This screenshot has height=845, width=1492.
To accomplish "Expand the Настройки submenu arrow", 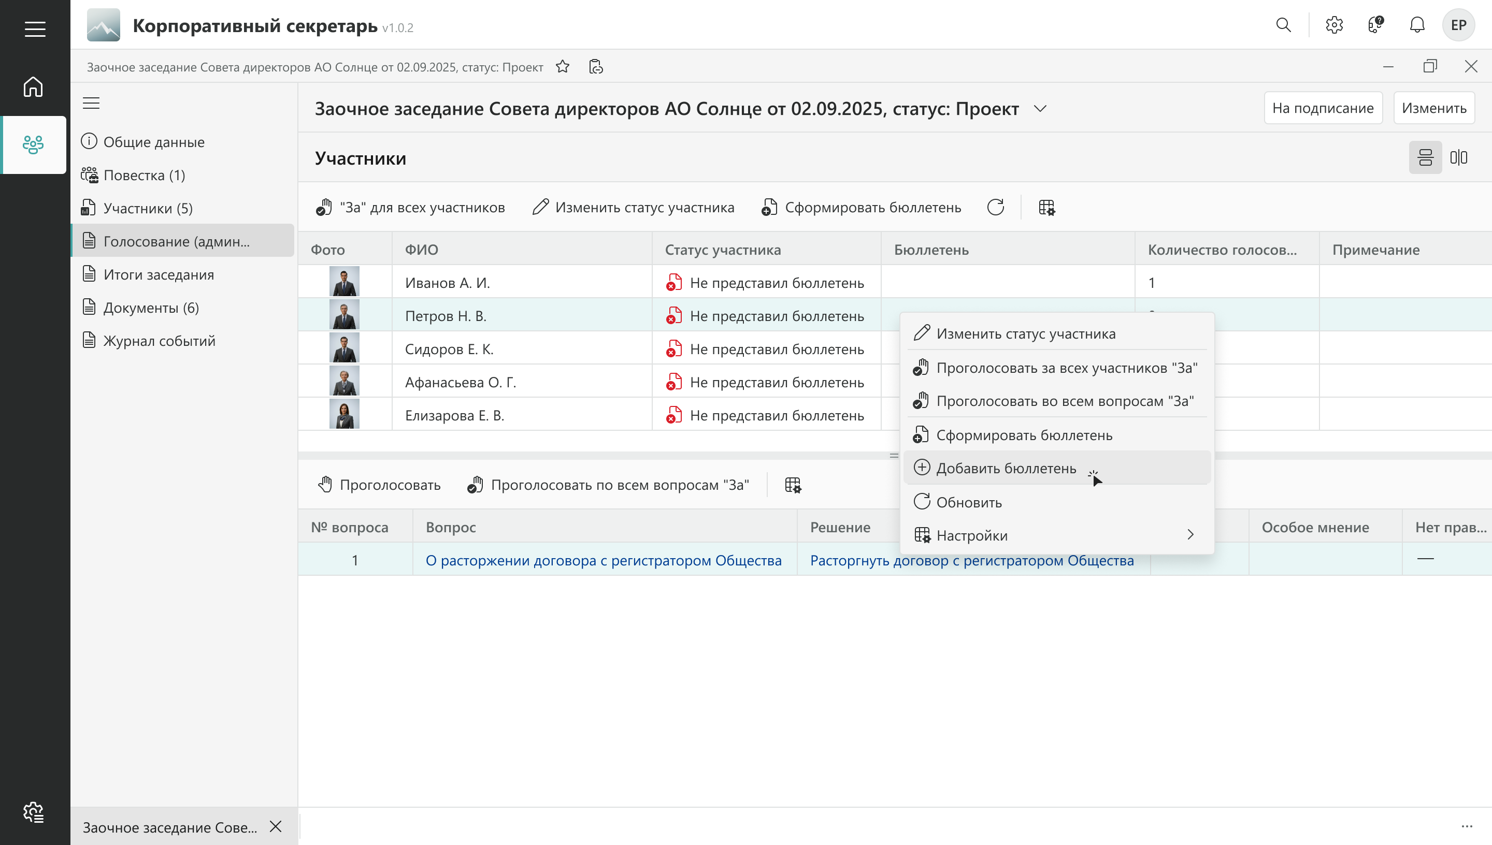I will click(x=1190, y=534).
